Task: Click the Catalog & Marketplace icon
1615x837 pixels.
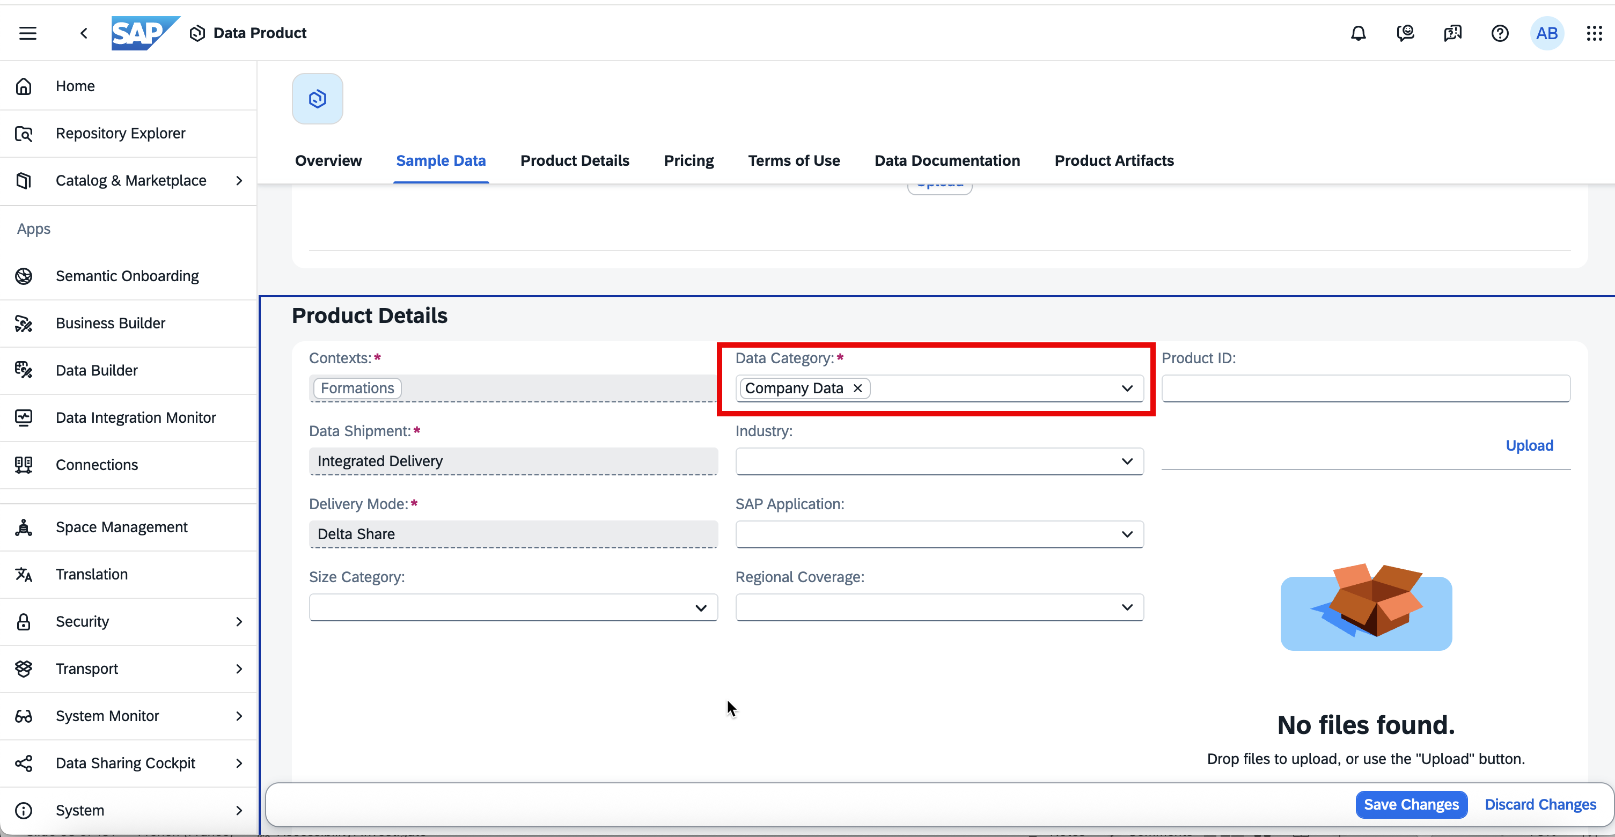Action: [x=24, y=181]
